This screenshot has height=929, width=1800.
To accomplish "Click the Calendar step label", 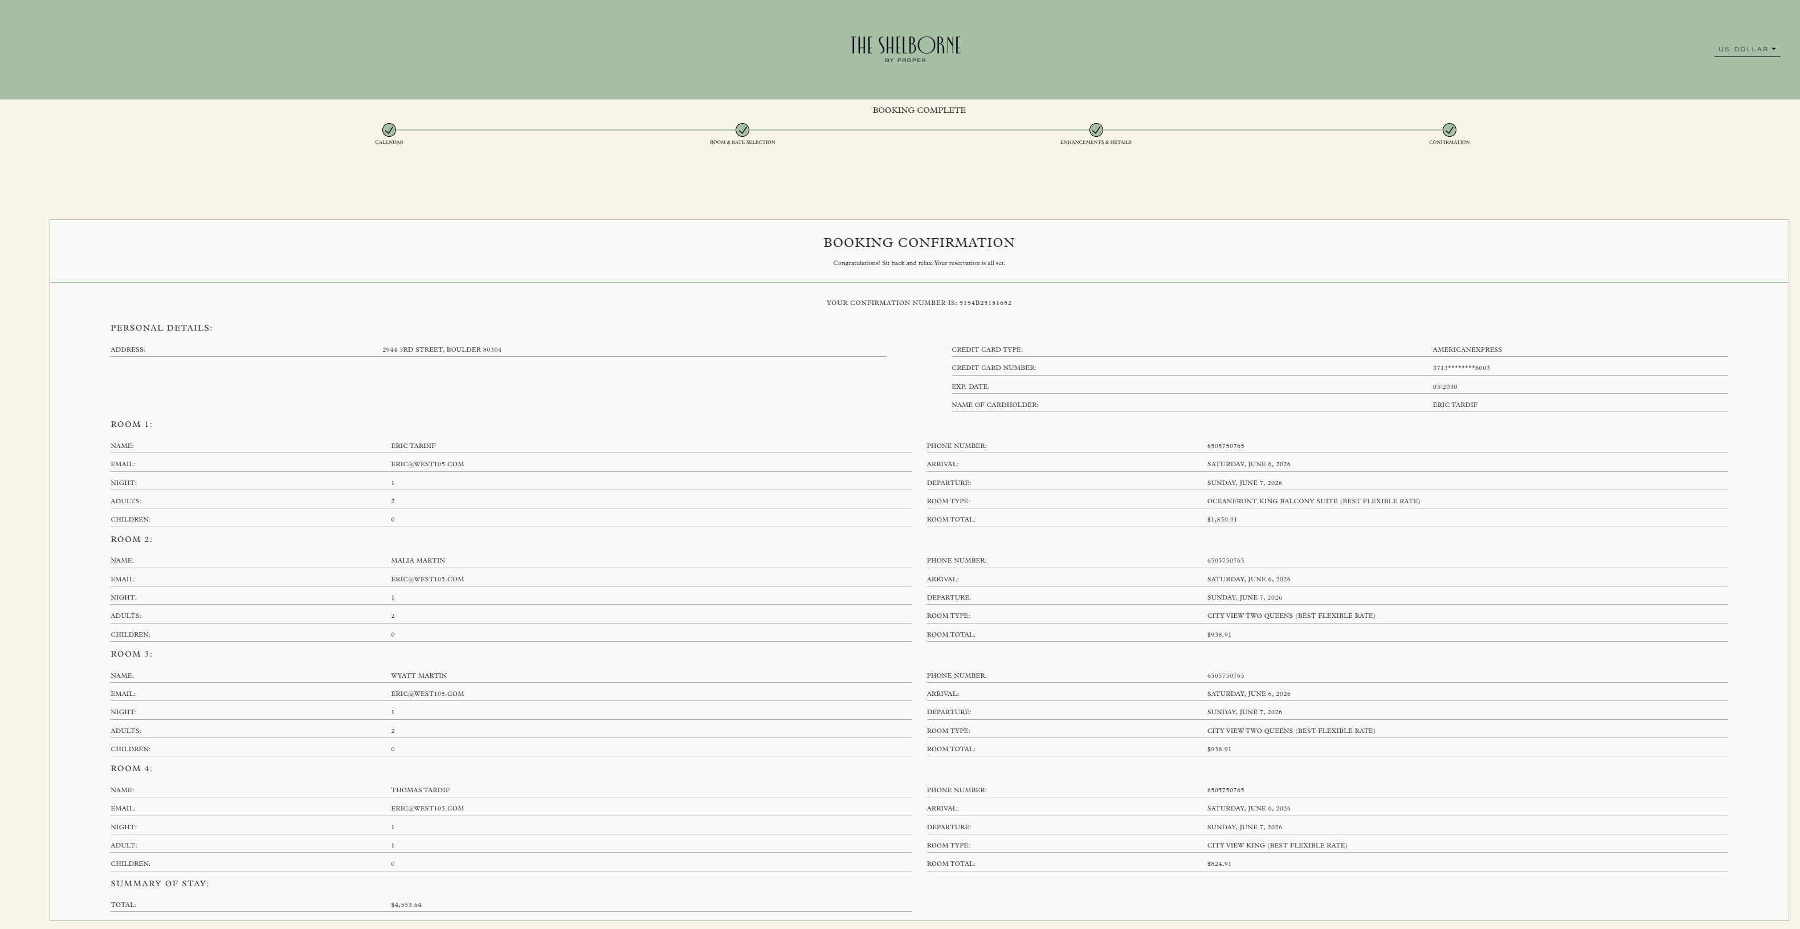I will pos(389,142).
